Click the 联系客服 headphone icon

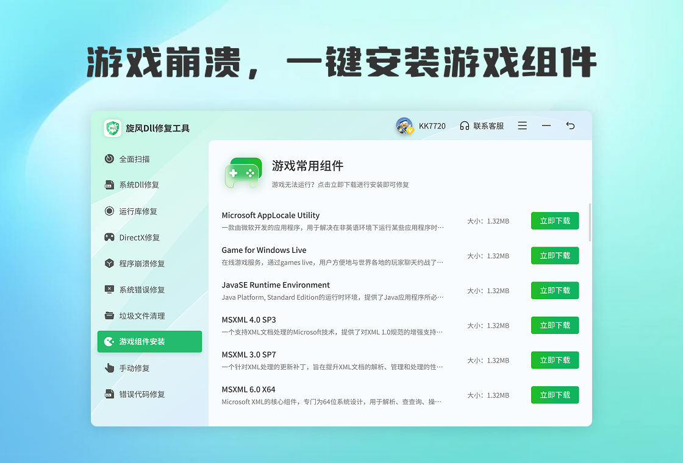[x=465, y=126]
